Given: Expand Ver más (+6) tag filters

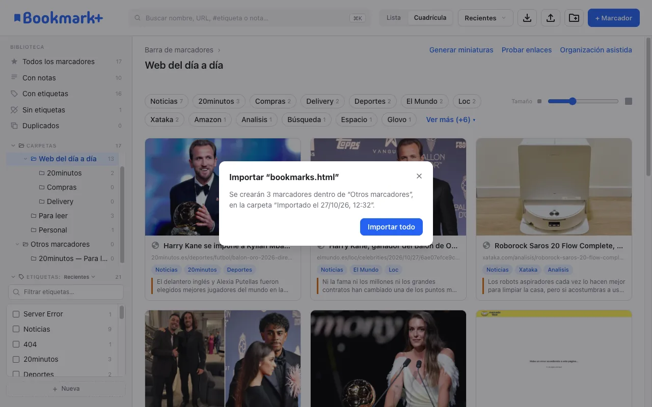Looking at the screenshot, I should (451, 120).
